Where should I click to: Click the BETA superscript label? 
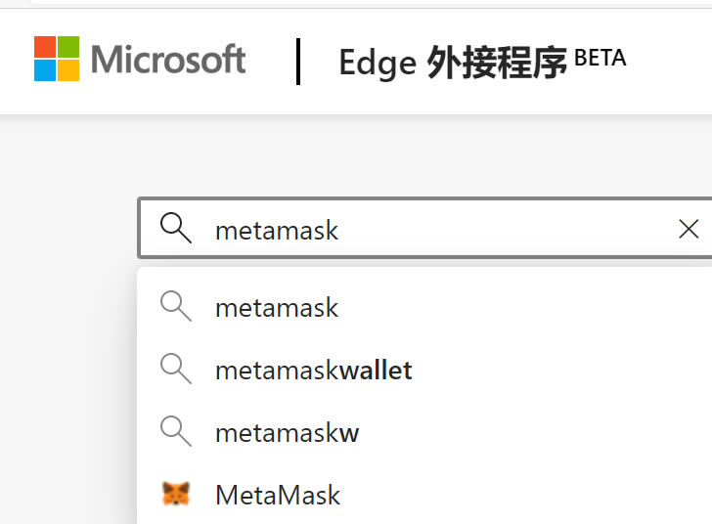pos(600,57)
